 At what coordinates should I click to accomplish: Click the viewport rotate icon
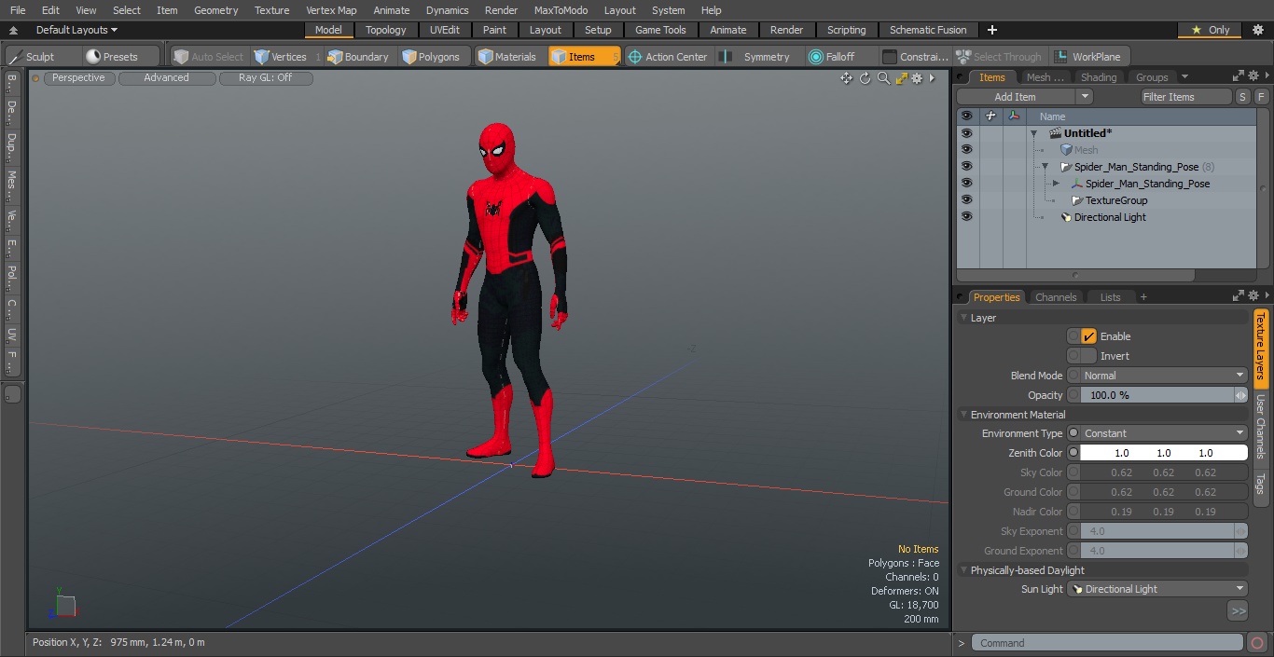point(865,78)
